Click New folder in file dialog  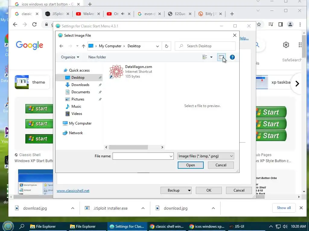tap(97, 57)
